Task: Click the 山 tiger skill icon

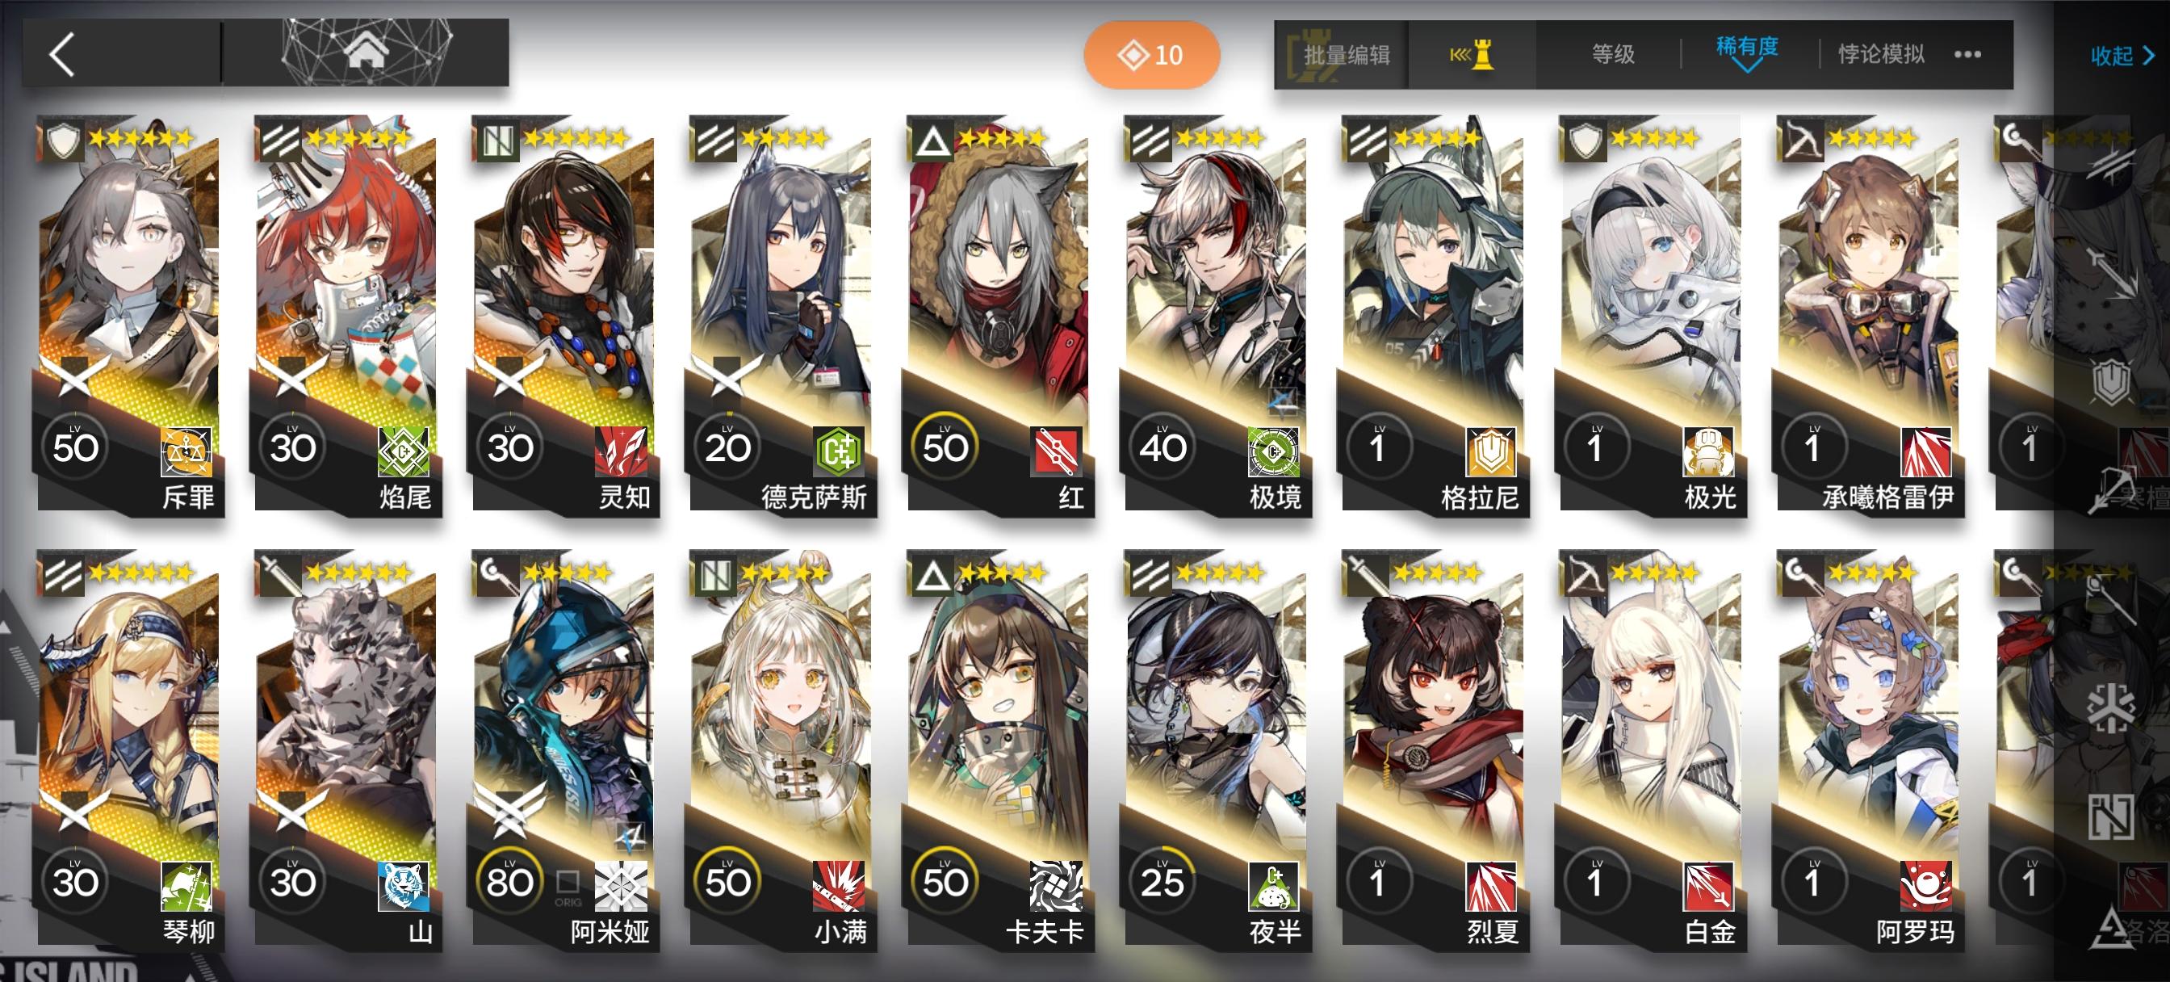Action: coord(404,886)
